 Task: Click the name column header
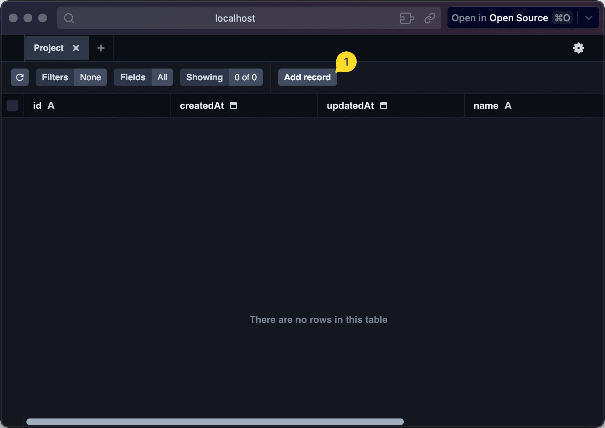[486, 106]
